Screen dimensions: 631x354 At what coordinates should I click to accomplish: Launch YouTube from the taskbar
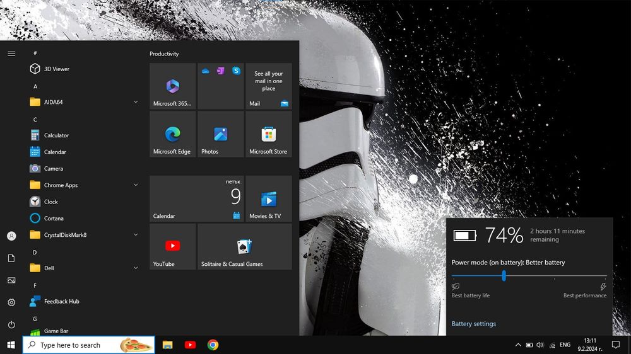tap(190, 345)
